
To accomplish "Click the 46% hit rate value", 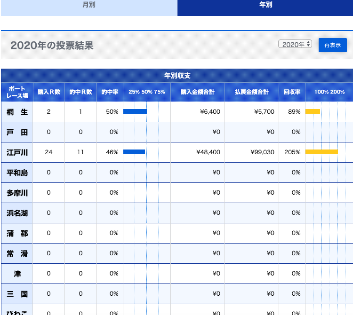I will pyautogui.click(x=112, y=152).
